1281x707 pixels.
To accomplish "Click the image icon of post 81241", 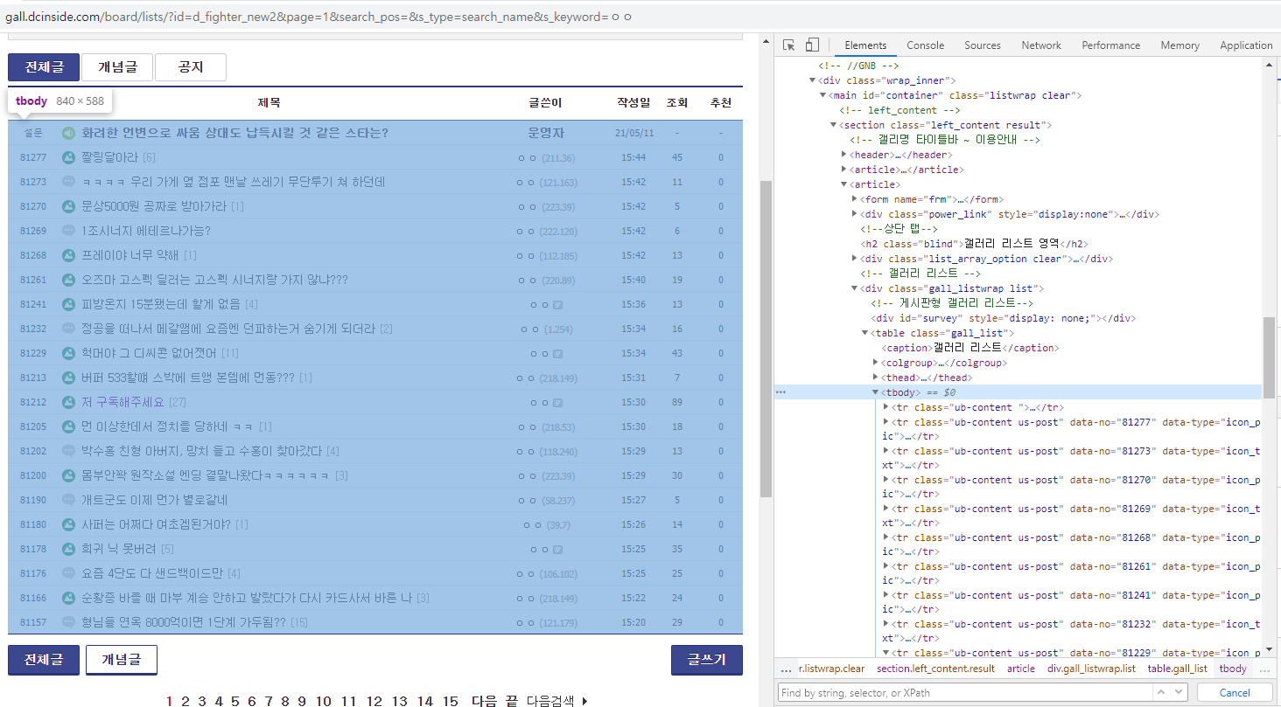I will [68, 304].
